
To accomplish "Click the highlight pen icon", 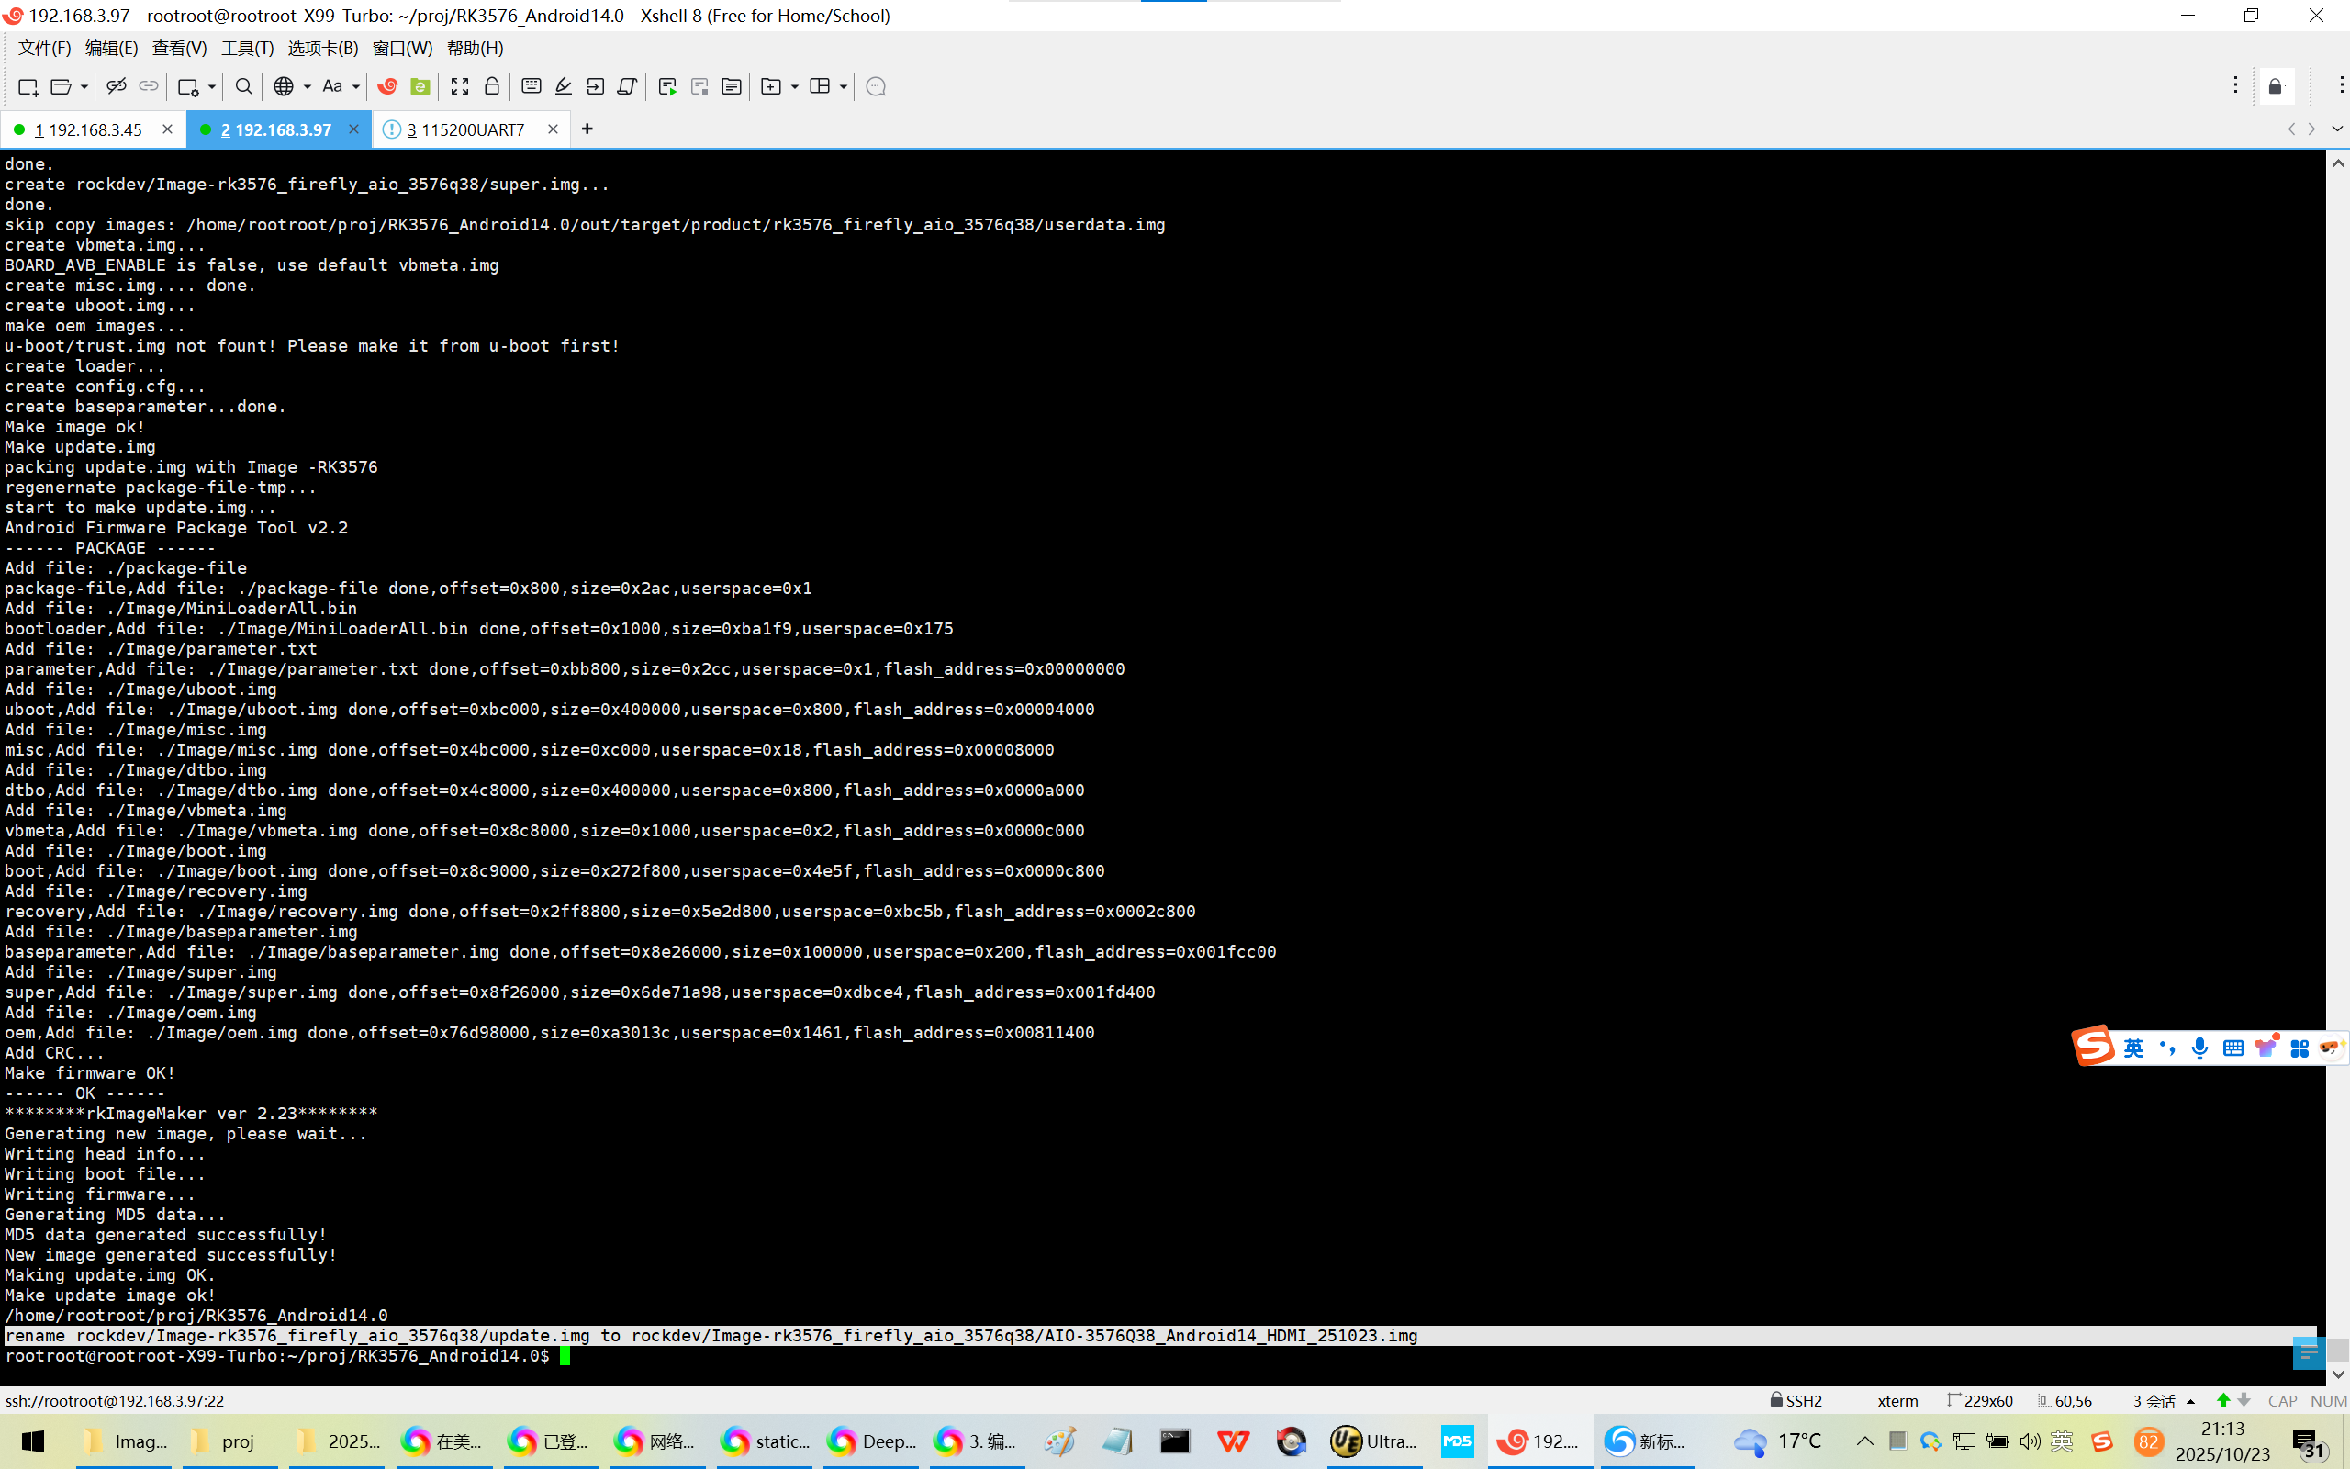I will [x=564, y=86].
